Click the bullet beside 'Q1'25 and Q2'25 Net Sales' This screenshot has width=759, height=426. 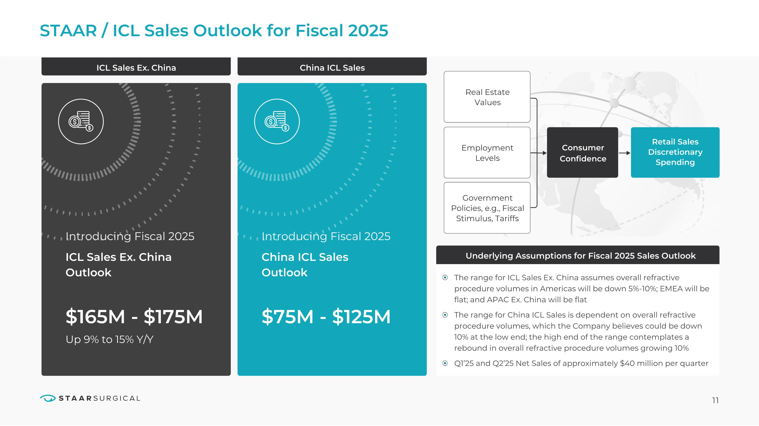pyautogui.click(x=445, y=363)
